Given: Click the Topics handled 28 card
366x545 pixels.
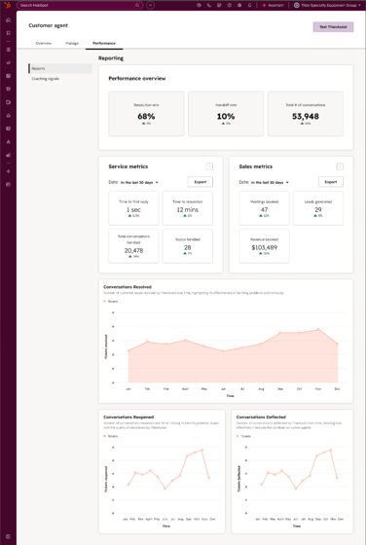Looking at the screenshot, I should click(187, 245).
